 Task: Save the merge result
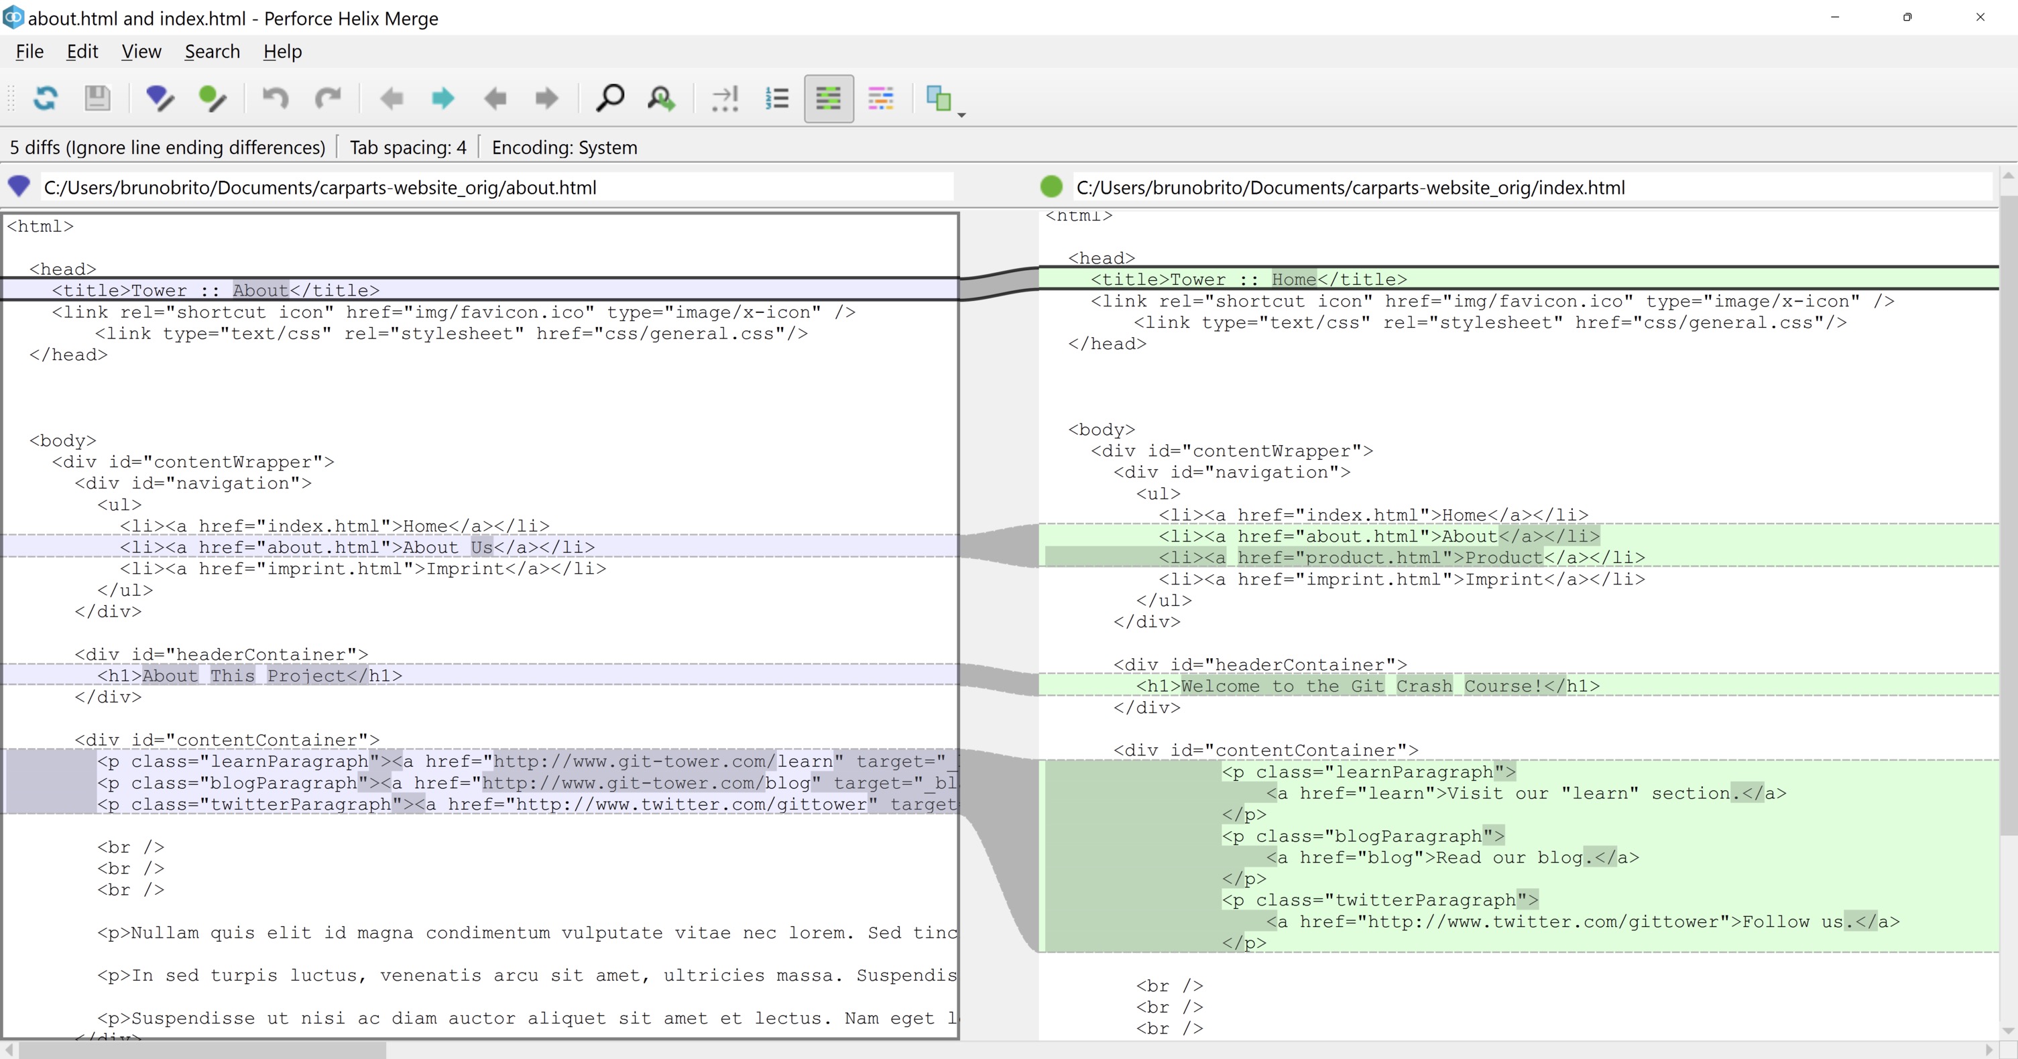[97, 98]
